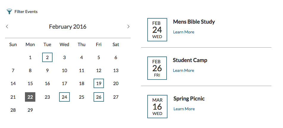This screenshot has height=128, width=283.
Task: Open the Spring Picnic event title
Action: [x=189, y=99]
